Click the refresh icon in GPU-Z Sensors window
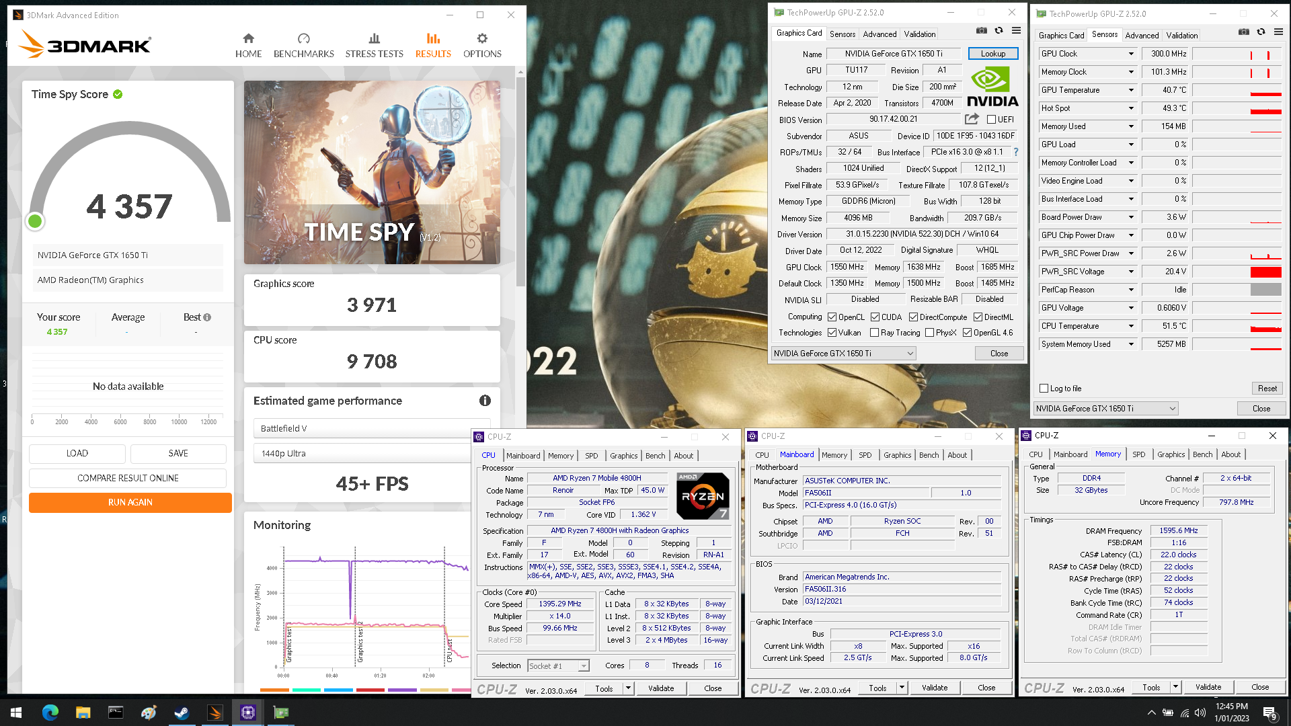The image size is (1291, 726). click(x=1261, y=32)
